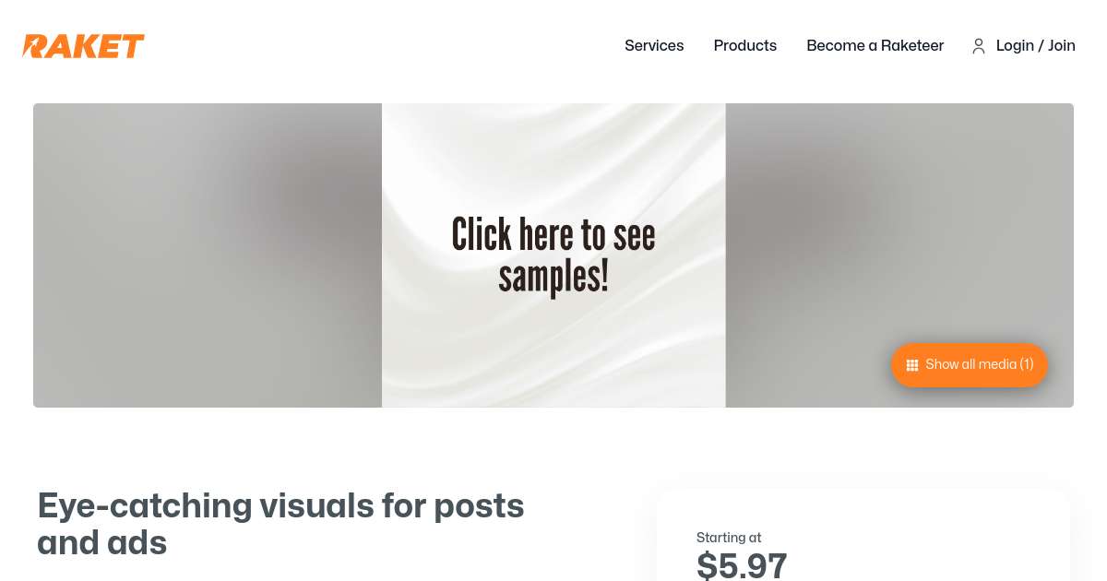
Task: Click the media count (1) on the orange button
Action: 1027,365
